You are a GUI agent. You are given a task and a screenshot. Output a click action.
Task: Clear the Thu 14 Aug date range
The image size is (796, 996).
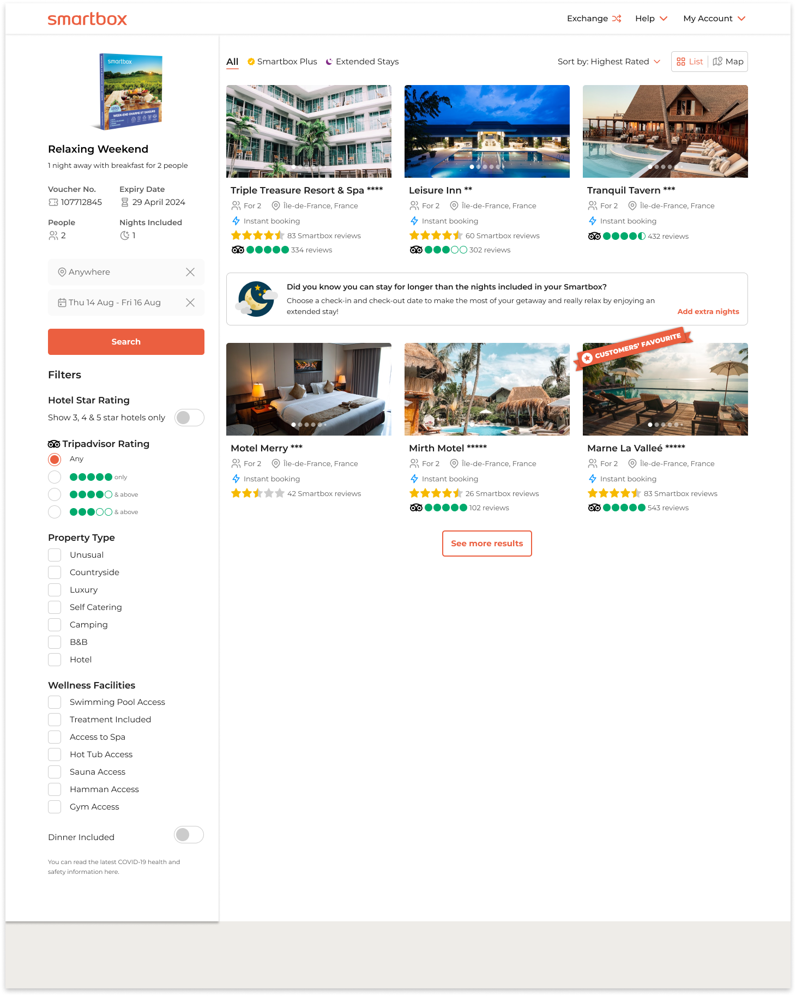click(x=190, y=303)
